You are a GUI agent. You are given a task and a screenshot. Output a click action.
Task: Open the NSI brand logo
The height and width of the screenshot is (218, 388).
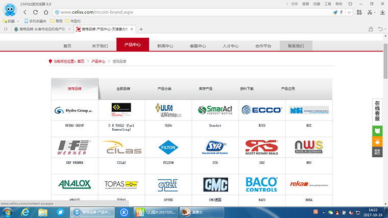point(309,110)
